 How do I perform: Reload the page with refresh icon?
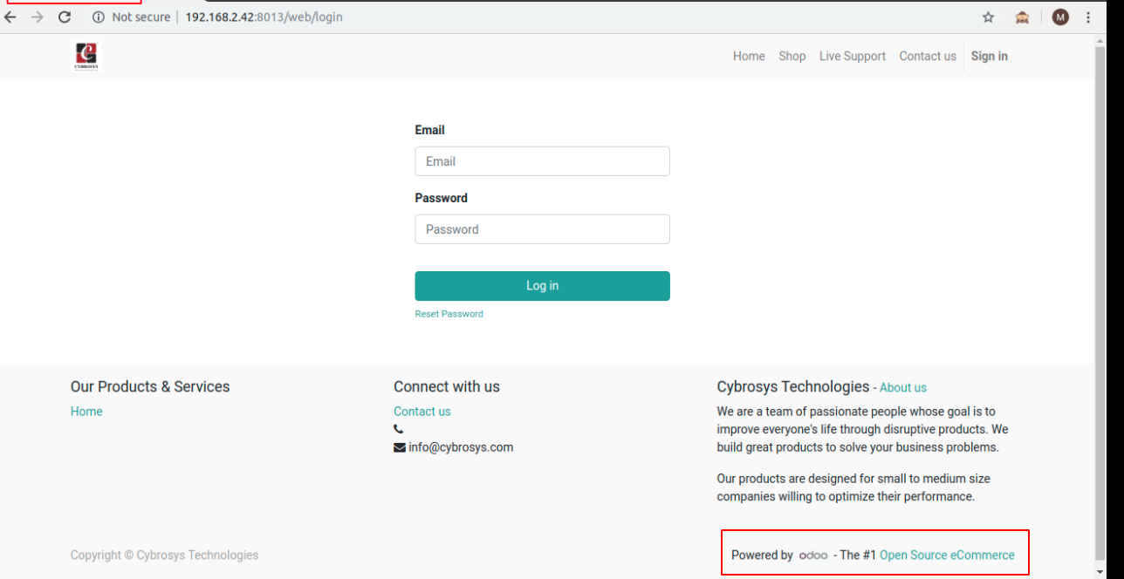65,17
